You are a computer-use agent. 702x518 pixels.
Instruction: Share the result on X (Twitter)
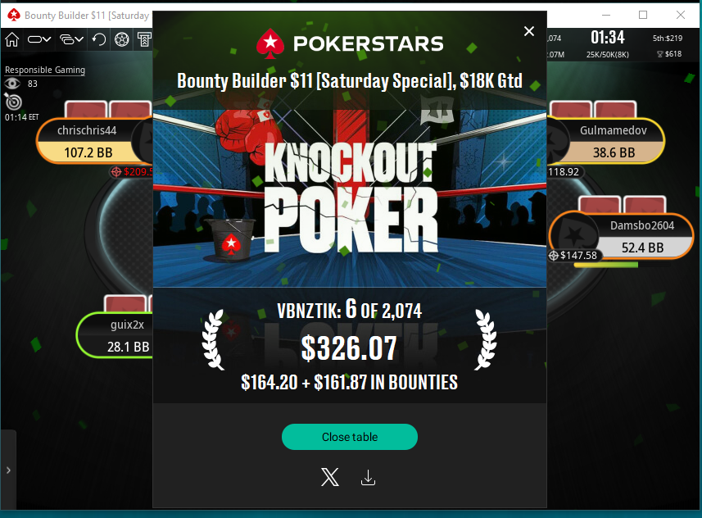pyautogui.click(x=330, y=477)
